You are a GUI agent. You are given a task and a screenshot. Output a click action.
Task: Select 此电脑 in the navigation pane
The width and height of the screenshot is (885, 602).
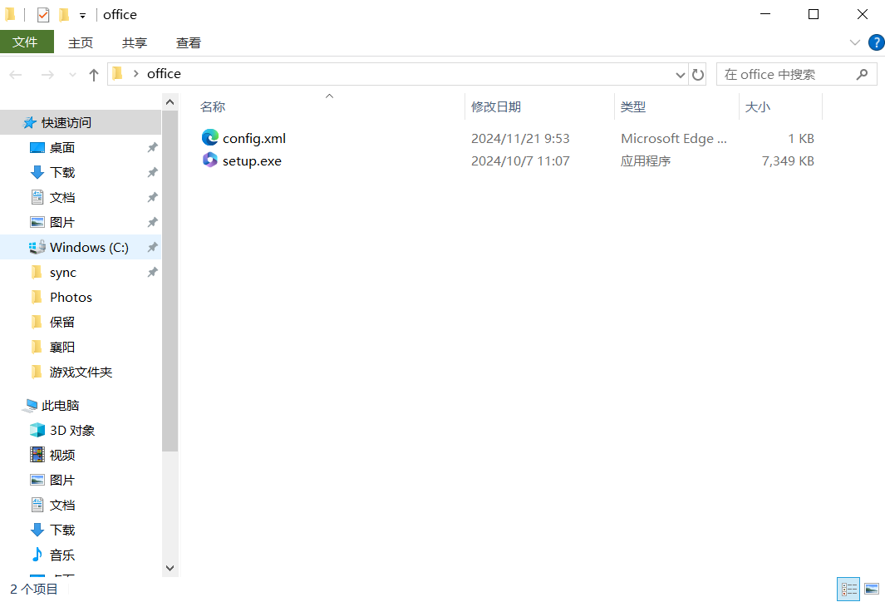click(61, 406)
